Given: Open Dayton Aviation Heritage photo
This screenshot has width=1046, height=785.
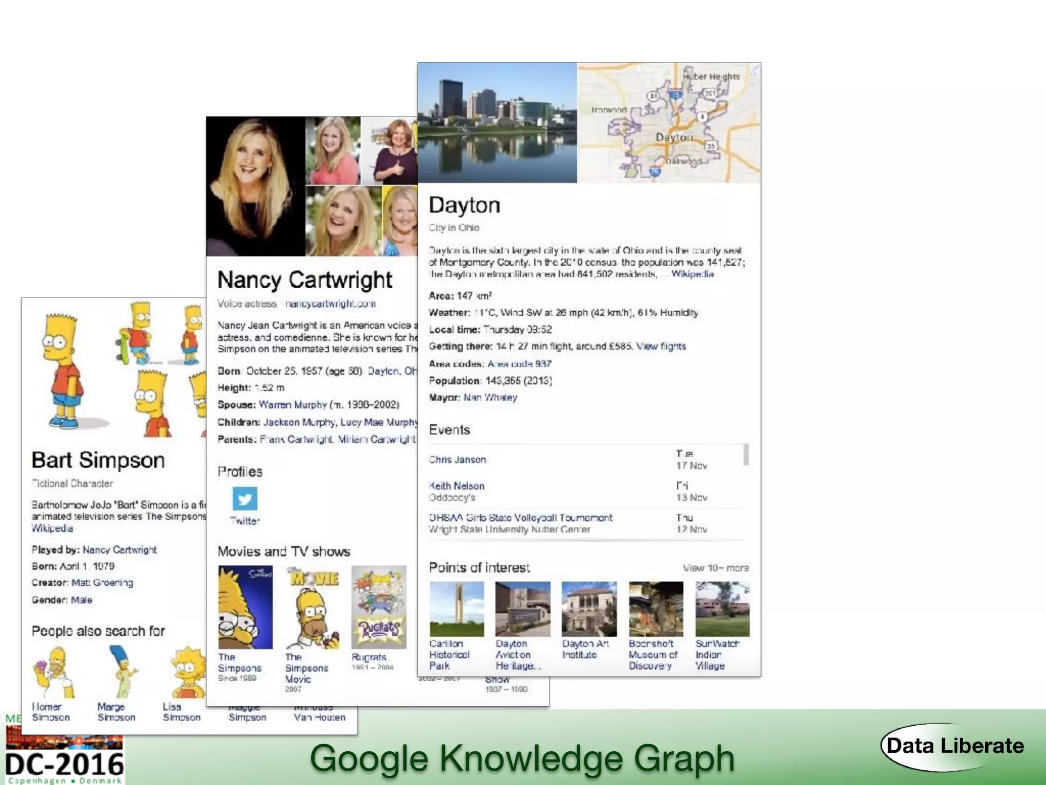Looking at the screenshot, I should click(x=523, y=609).
